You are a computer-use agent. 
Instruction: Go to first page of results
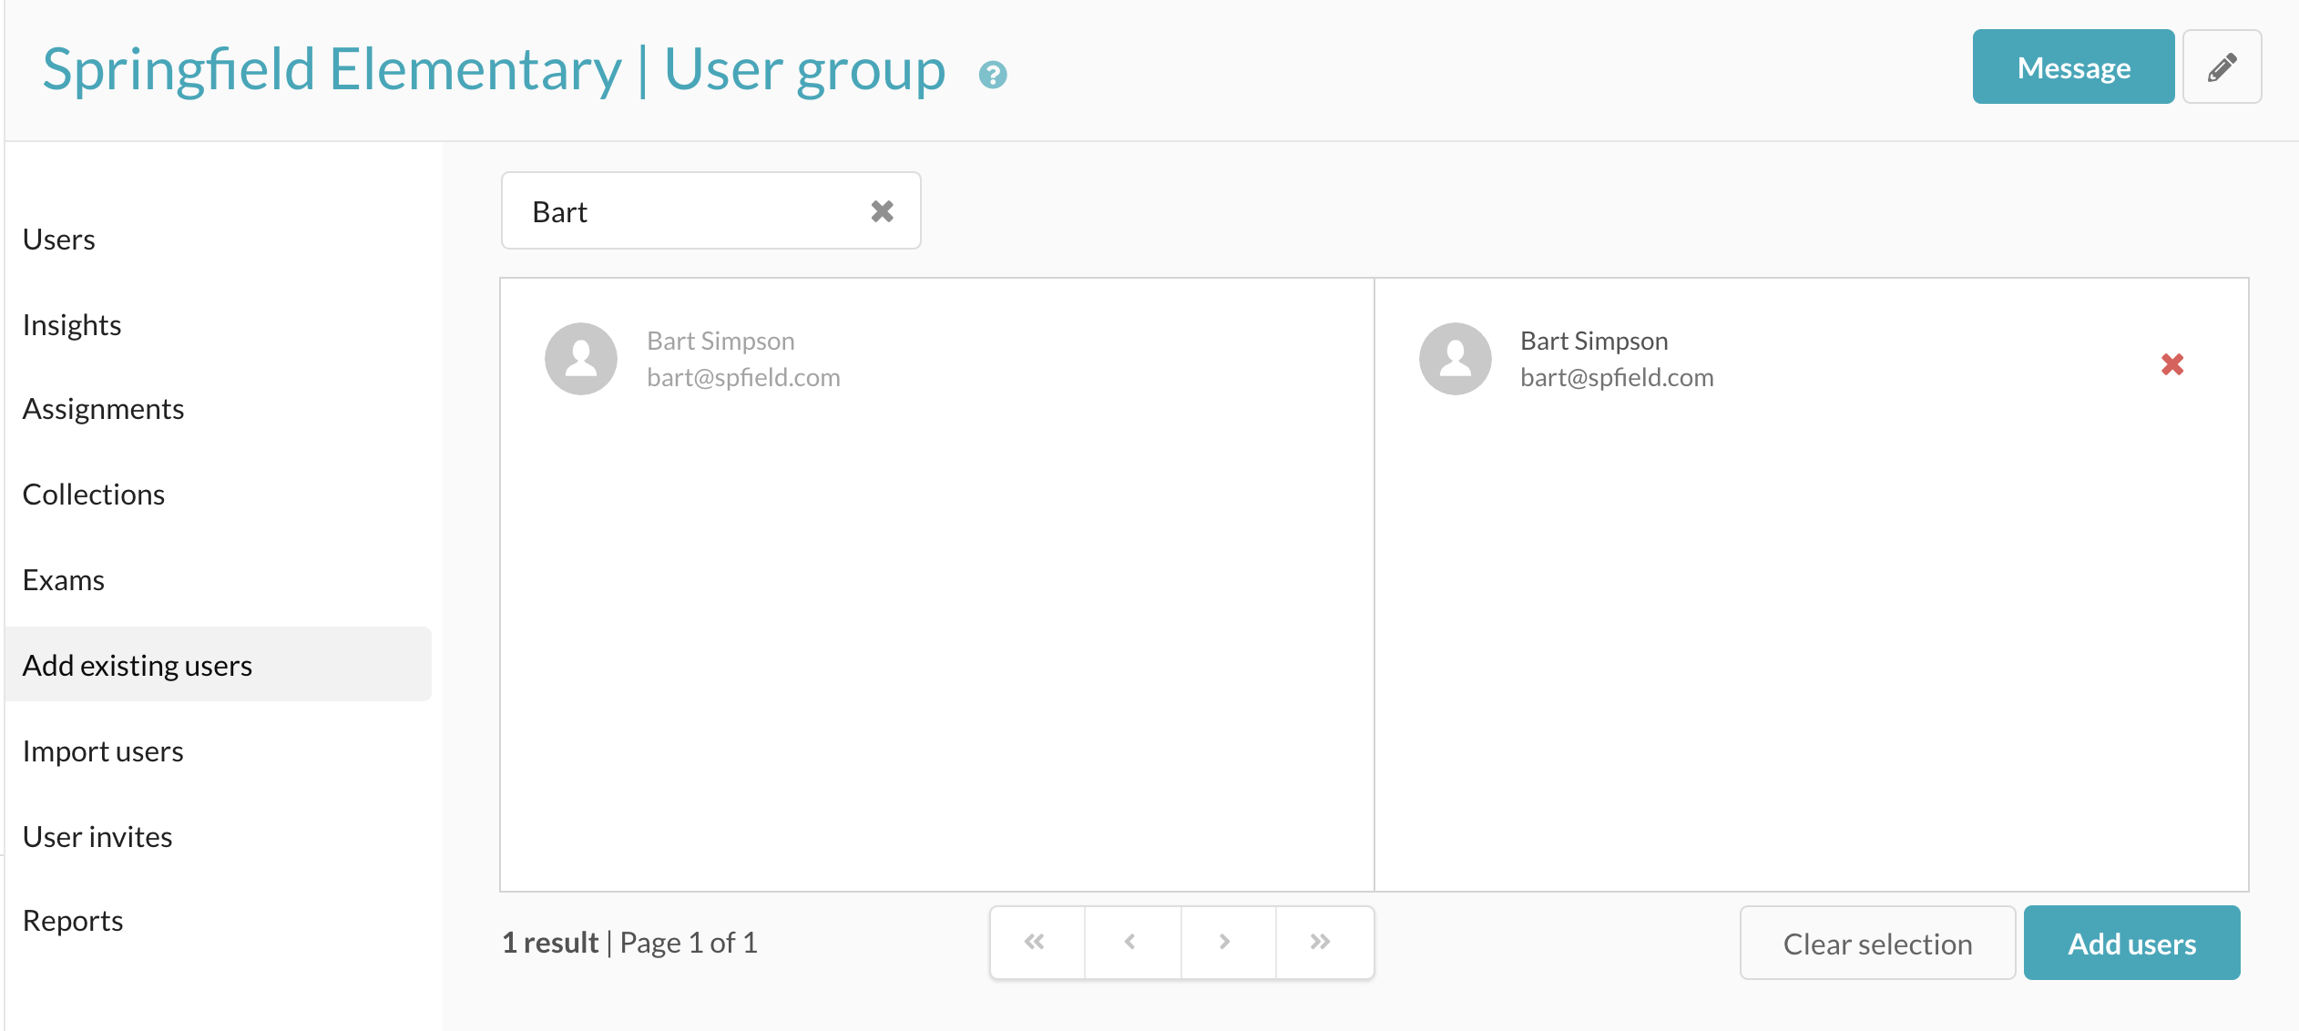pyautogui.click(x=1036, y=942)
